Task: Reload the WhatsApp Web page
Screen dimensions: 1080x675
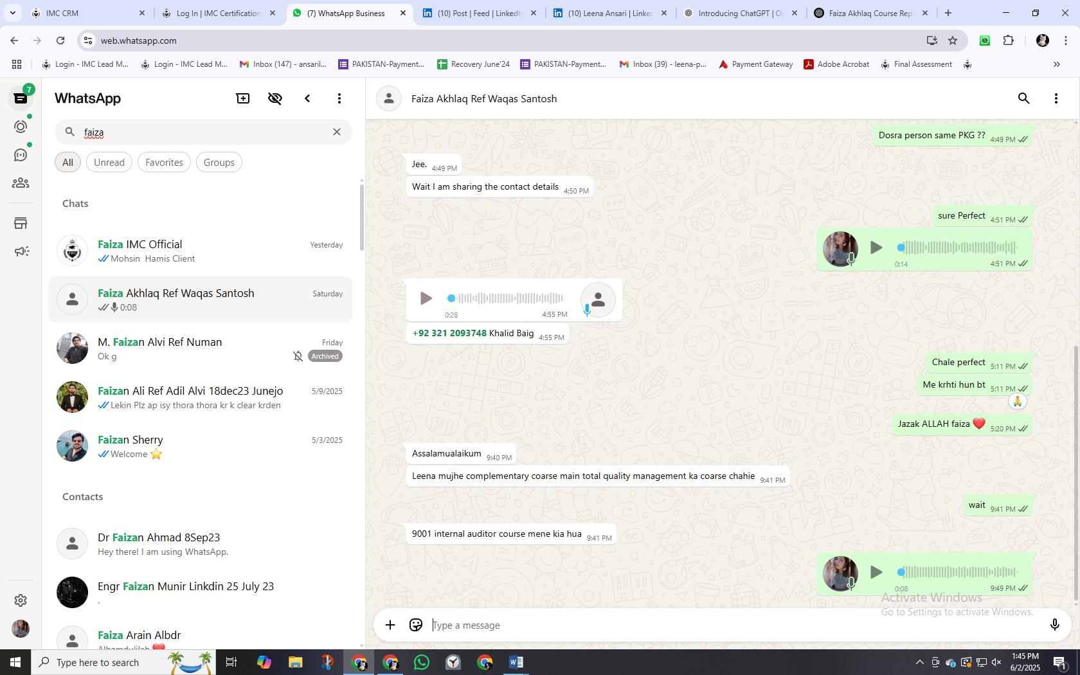Action: click(x=60, y=40)
